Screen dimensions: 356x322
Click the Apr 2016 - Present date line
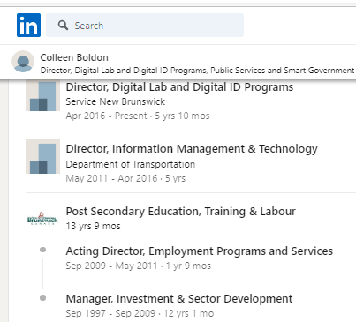tap(138, 116)
